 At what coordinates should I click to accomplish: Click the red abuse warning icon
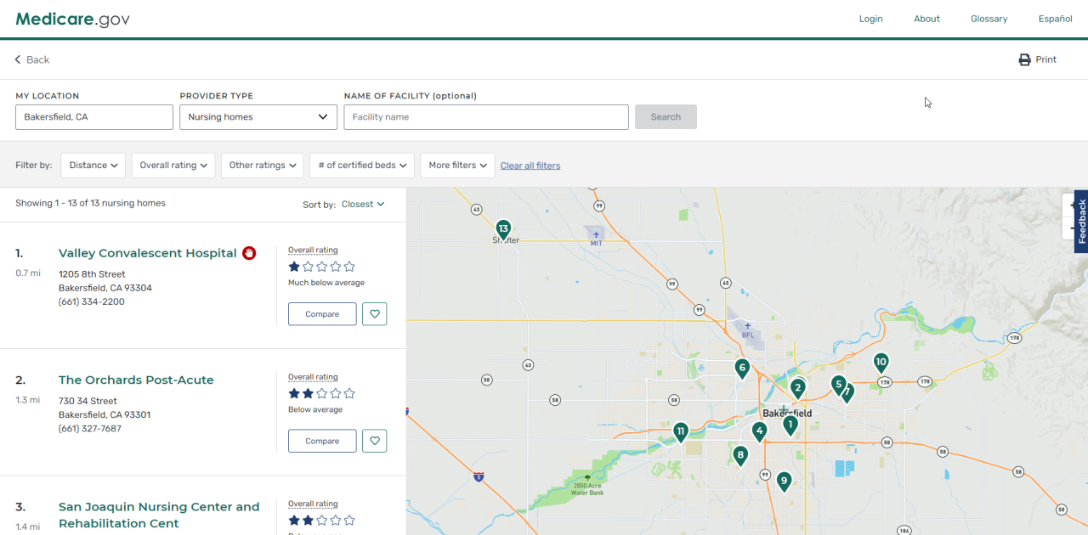coord(249,253)
